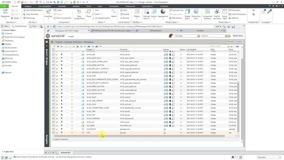The height and width of the screenshot is (160, 284).
Task: Click the Copy Geometry tool
Action: 31,14
